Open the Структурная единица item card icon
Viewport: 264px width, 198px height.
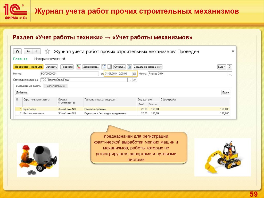(x=135, y=80)
